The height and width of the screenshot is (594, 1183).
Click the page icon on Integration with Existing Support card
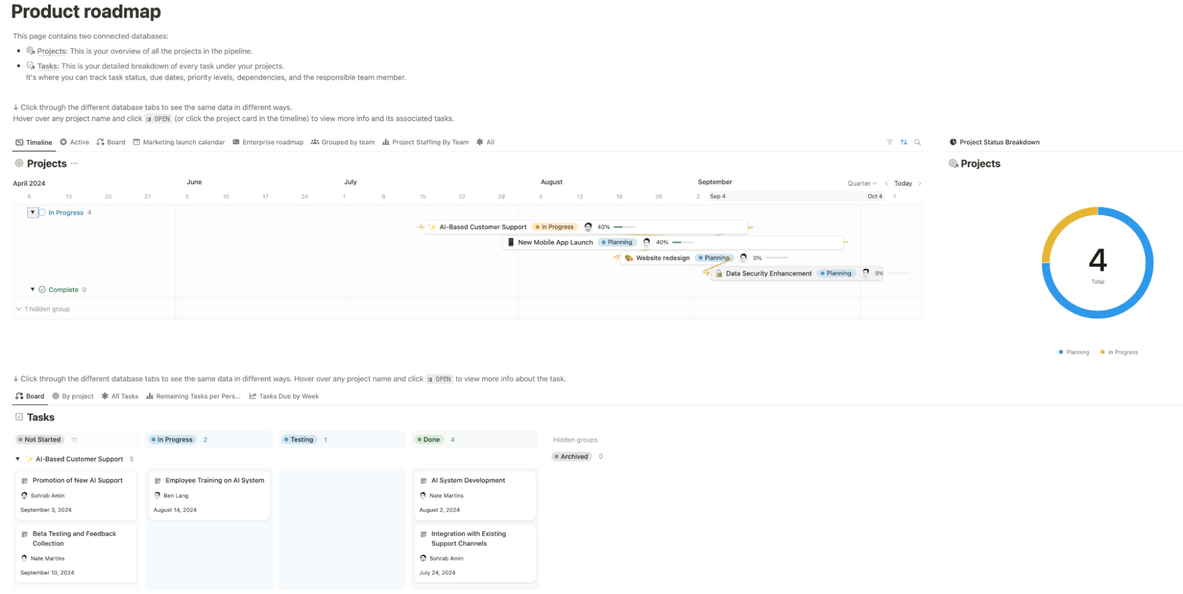424,534
